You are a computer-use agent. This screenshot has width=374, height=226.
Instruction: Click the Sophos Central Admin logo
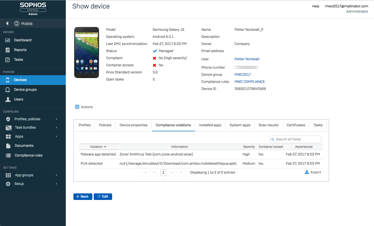pyautogui.click(x=33, y=9)
